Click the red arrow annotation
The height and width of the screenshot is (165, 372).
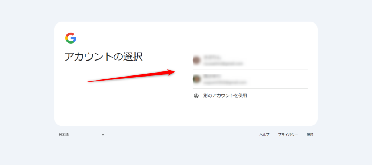[x=131, y=75]
